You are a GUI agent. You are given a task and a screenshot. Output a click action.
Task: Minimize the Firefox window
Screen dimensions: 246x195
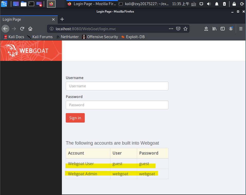(232, 12)
